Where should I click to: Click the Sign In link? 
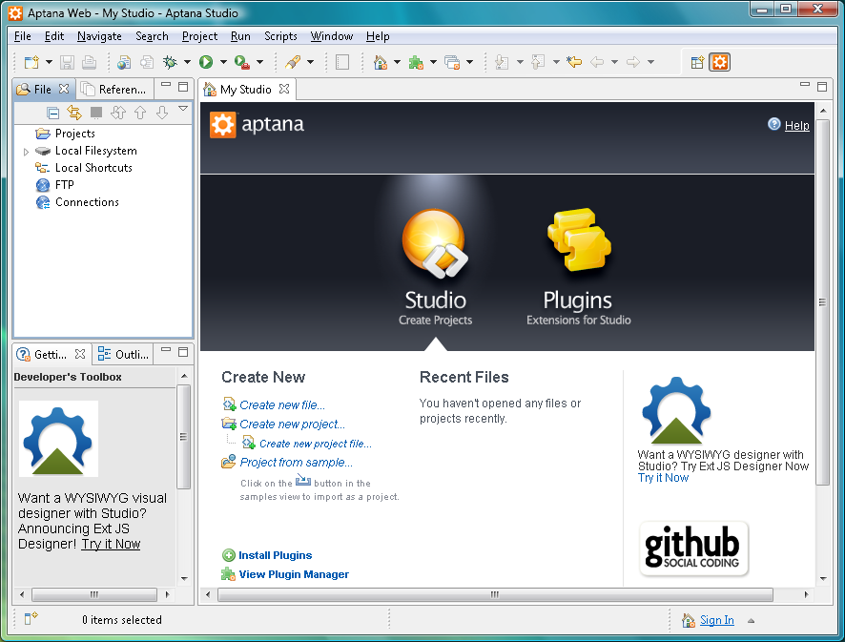717,620
